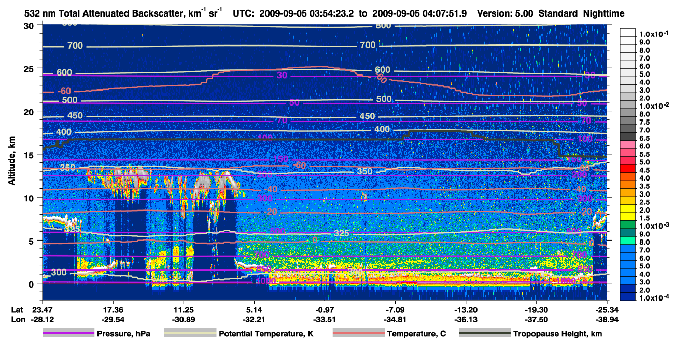This screenshot has width=674, height=345.
Task: Click altitude axis tick label 10
Action: point(30,197)
